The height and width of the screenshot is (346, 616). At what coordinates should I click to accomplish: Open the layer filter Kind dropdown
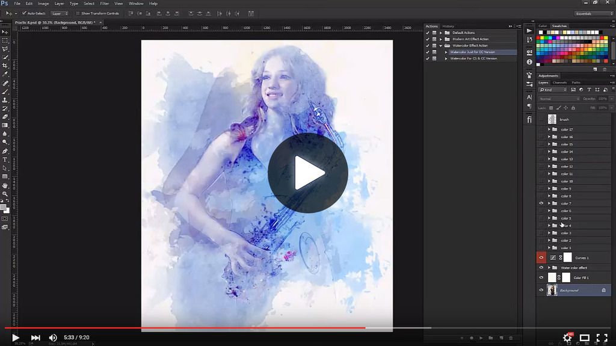[553, 90]
